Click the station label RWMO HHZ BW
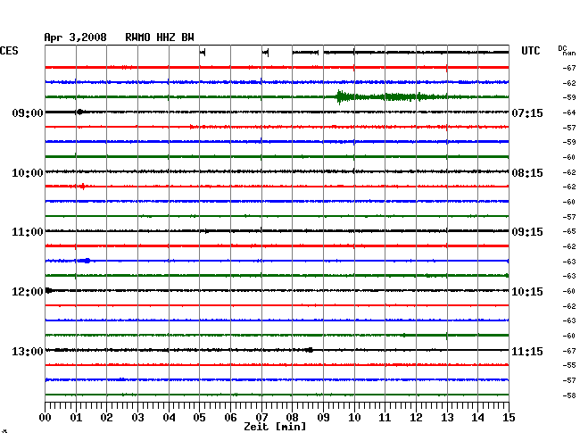This screenshot has width=580, height=441. point(160,37)
